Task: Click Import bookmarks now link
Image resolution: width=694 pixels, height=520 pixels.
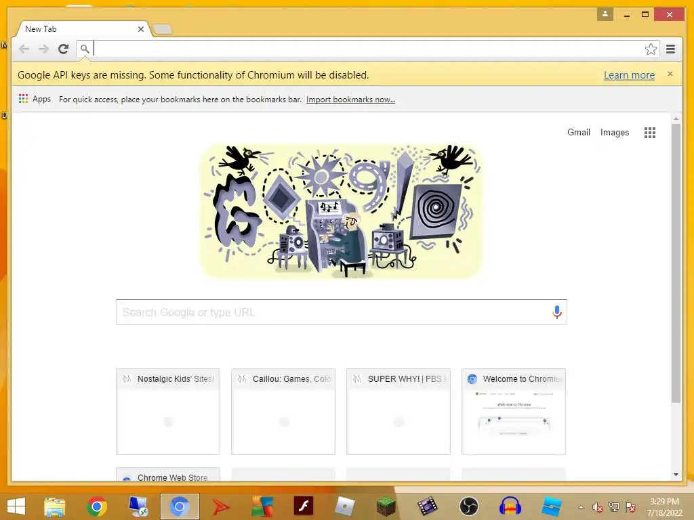Action: point(350,100)
